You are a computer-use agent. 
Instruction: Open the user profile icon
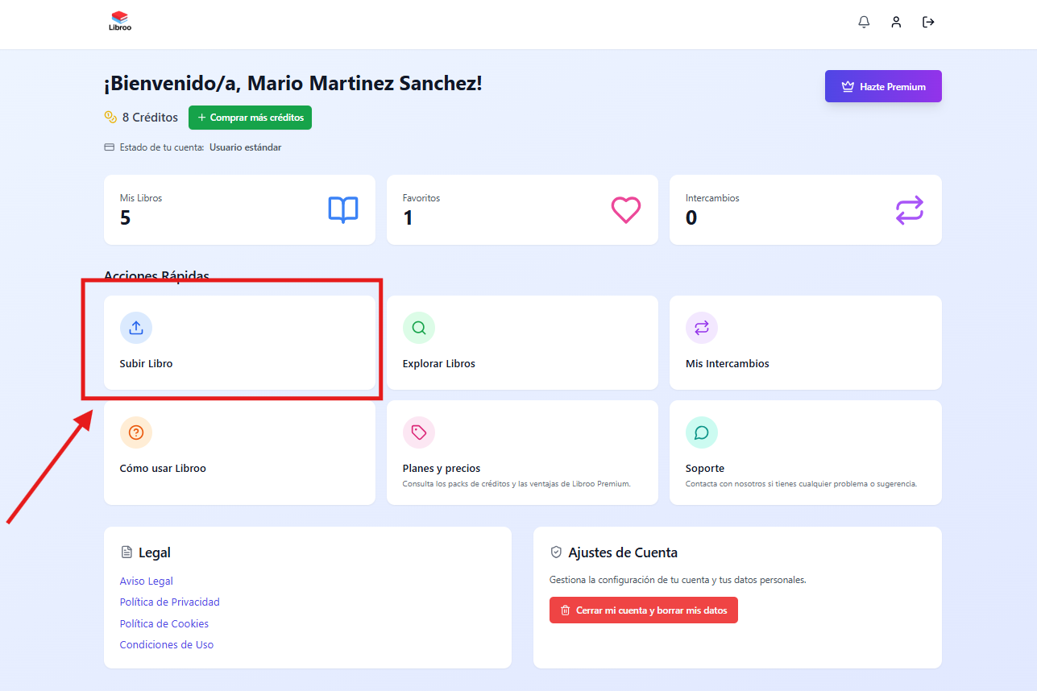[896, 23]
